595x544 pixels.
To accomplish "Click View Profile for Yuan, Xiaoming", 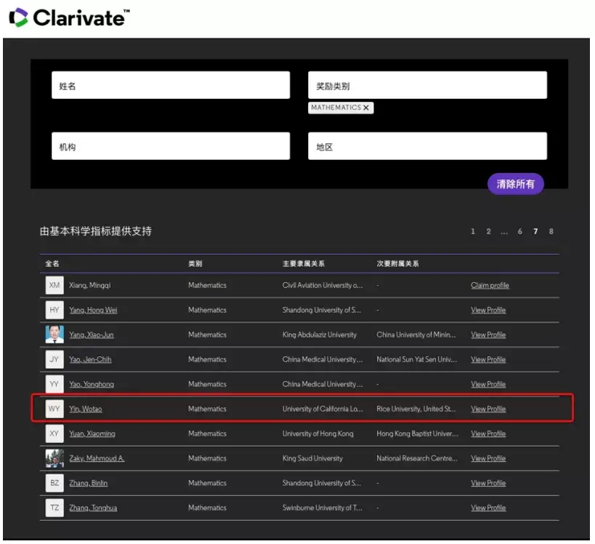I will 488,433.
